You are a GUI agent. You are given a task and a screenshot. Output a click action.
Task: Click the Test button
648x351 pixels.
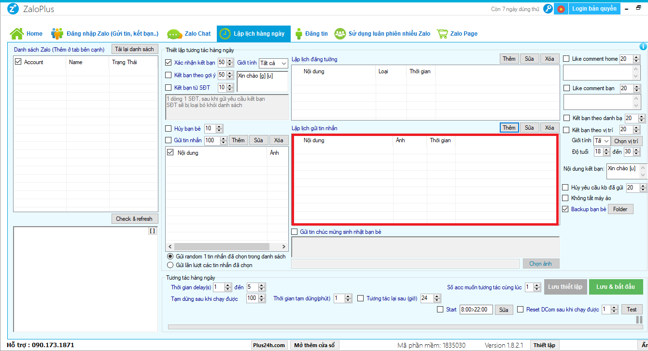click(x=632, y=310)
